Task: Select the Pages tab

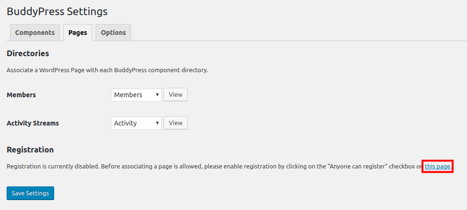Action: pos(78,33)
